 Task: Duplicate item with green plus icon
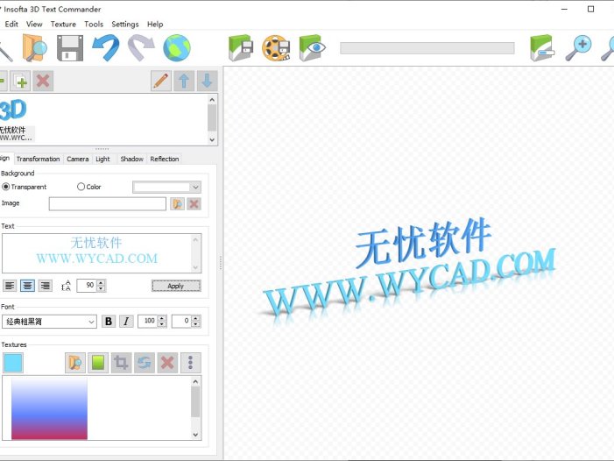20,82
